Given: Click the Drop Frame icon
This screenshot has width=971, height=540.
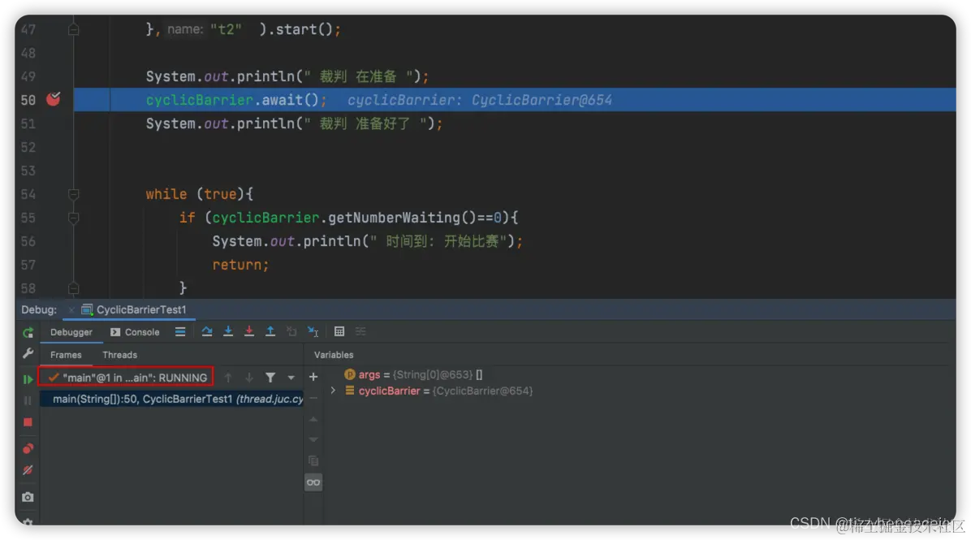Looking at the screenshot, I should coord(291,332).
